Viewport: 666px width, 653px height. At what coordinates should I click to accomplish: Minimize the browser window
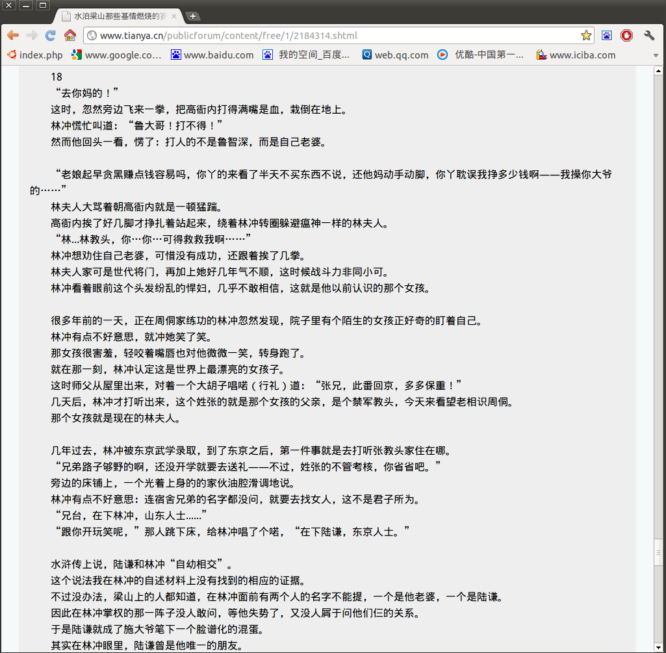click(26, 5)
